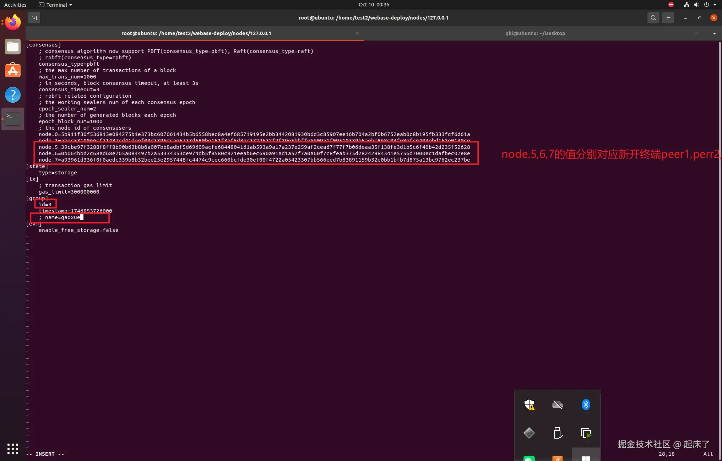Launch Firefox from the dock
Viewport: 722px width, 461px height.
click(x=13, y=23)
